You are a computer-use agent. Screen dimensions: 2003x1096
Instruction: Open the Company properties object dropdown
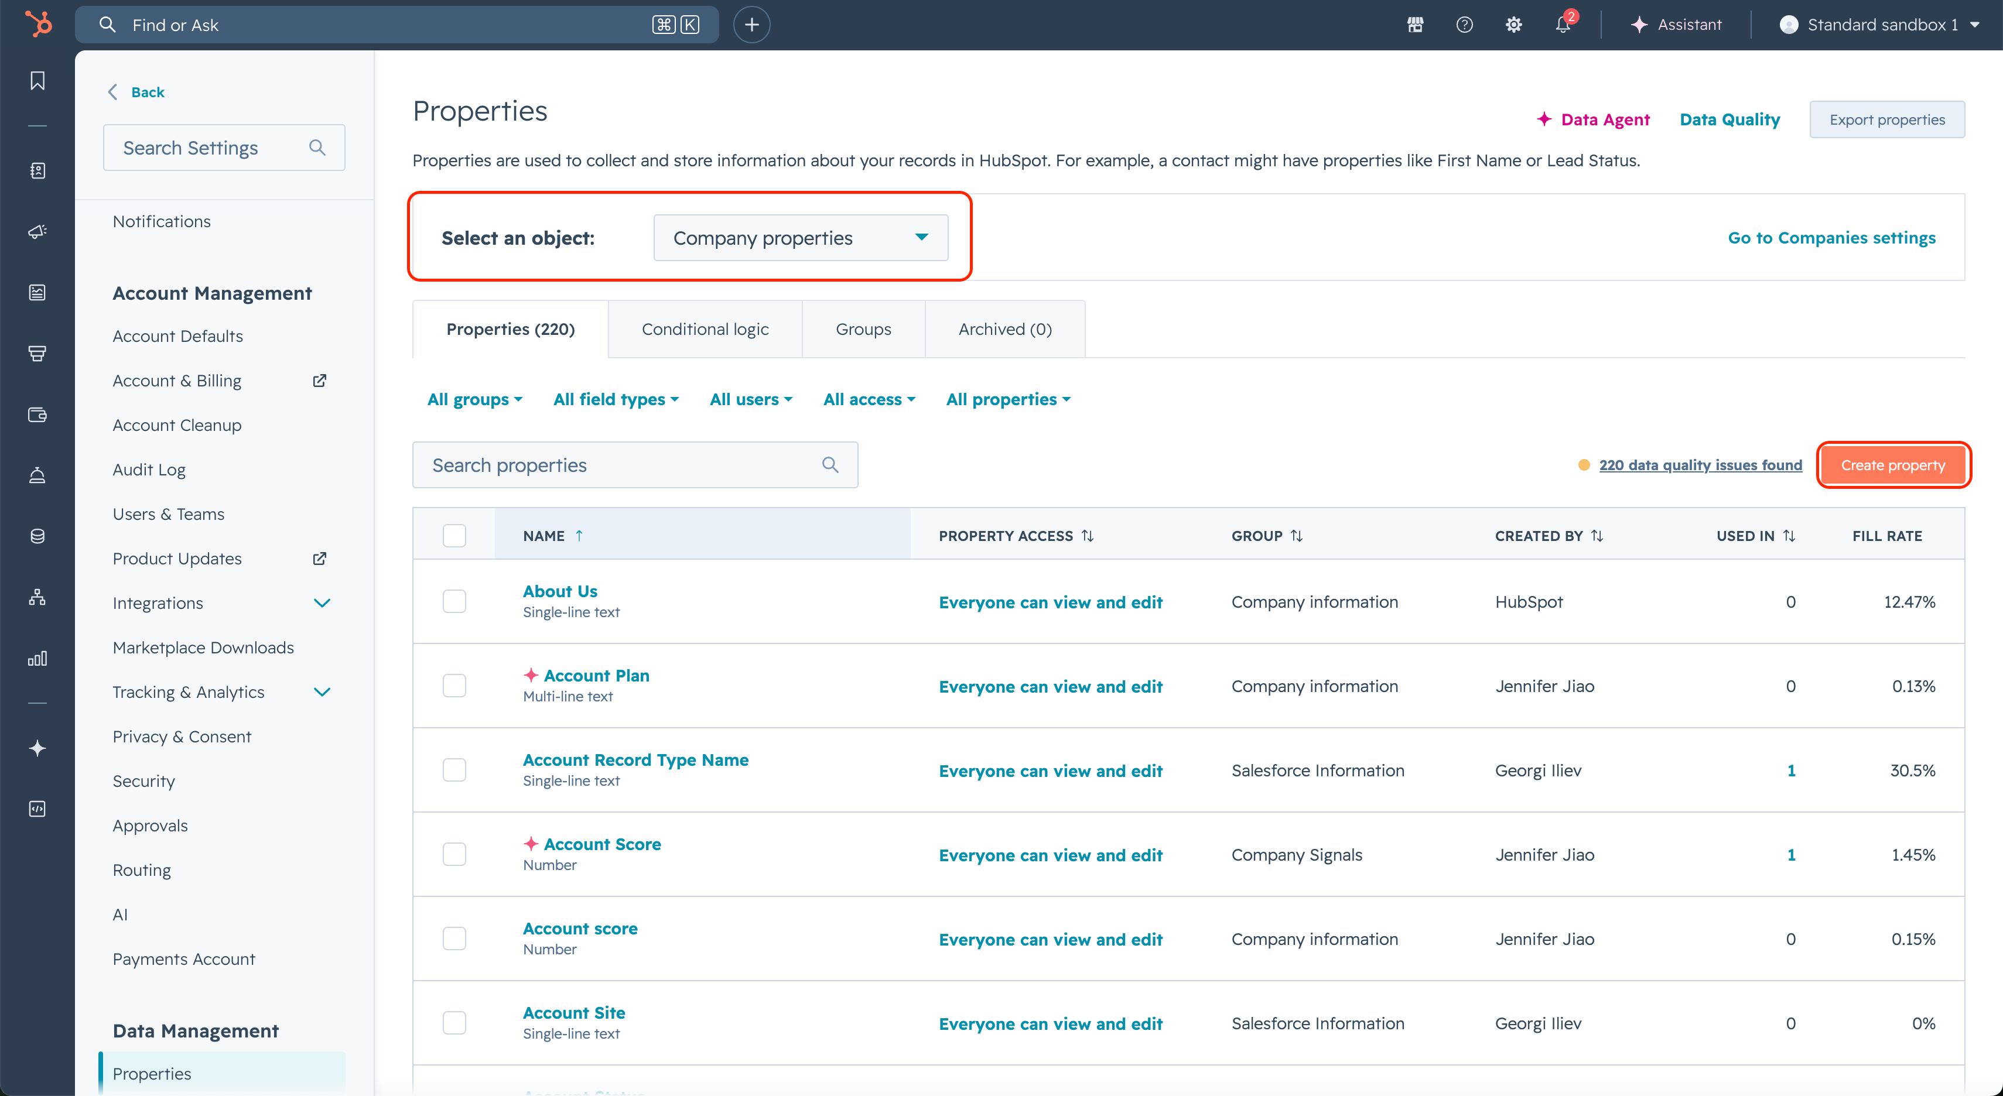click(x=800, y=238)
